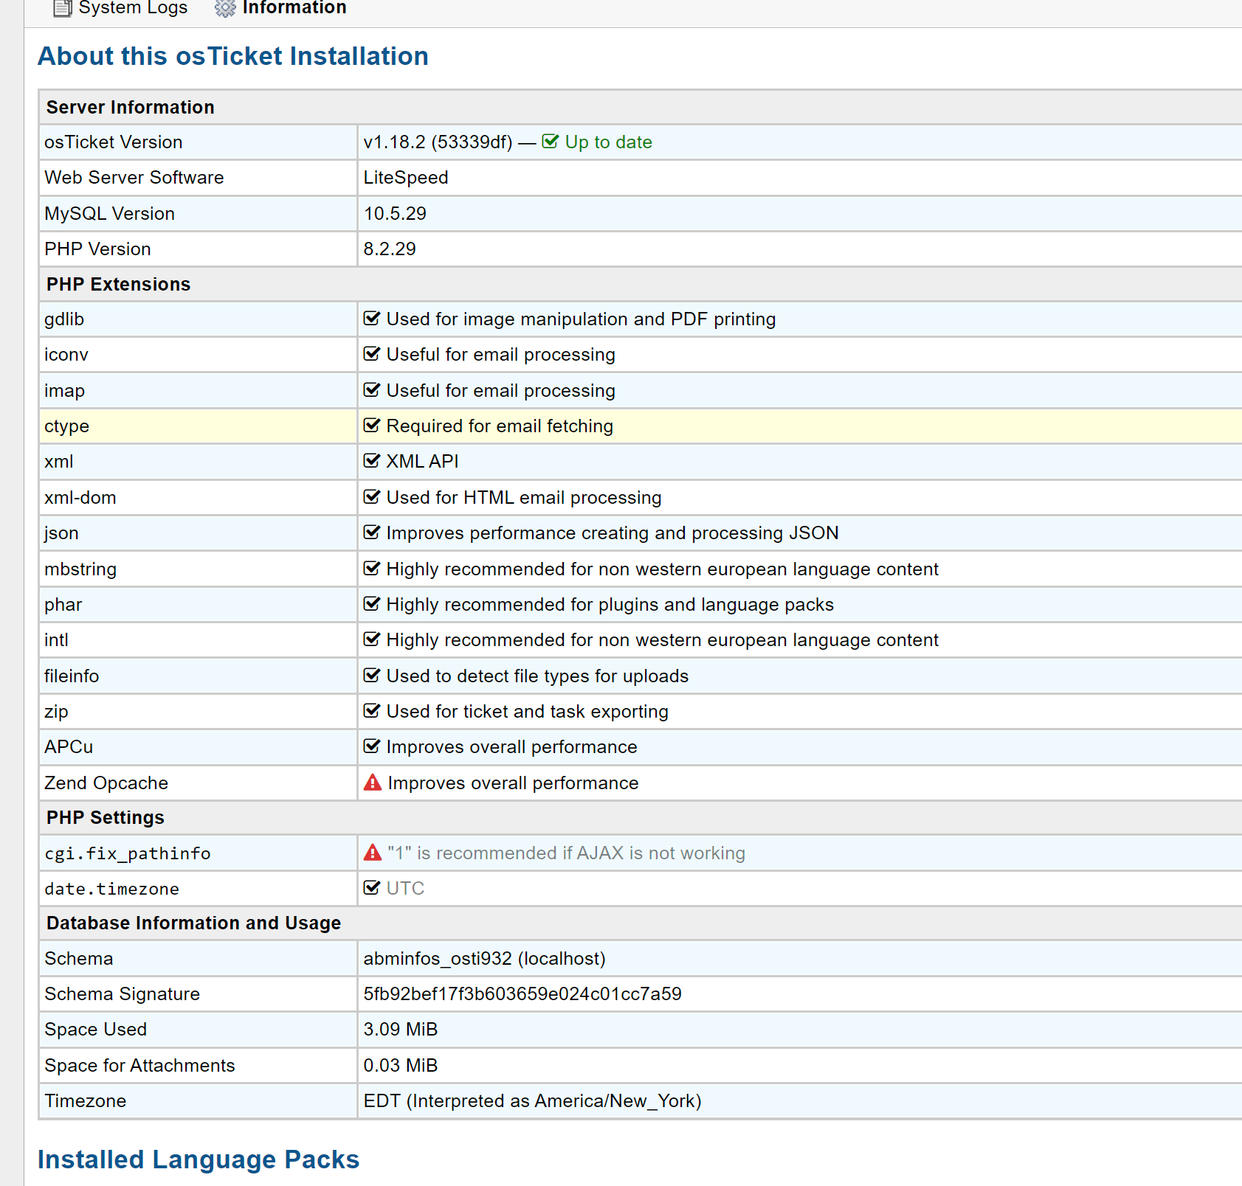Screen dimensions: 1242x1186
Task: Click the check icon in the APCu row
Action: pyautogui.click(x=372, y=746)
